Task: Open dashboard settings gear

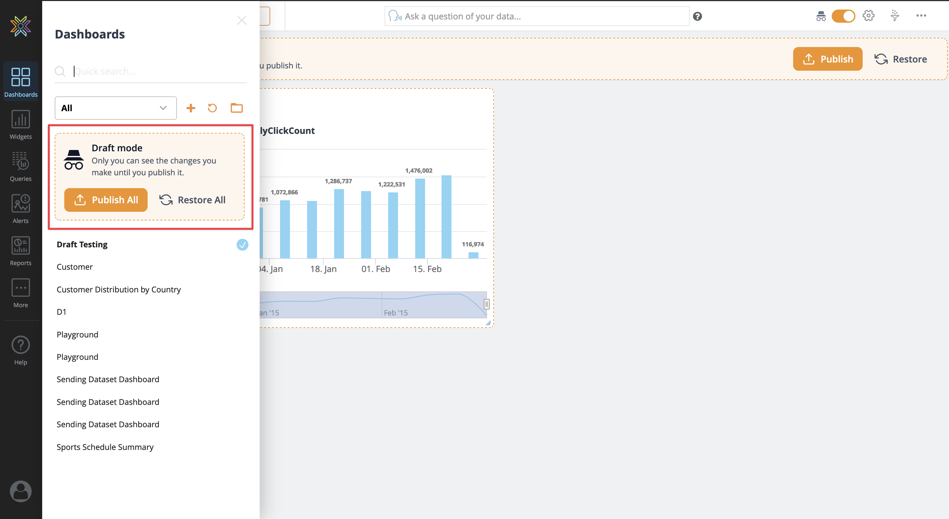Action: 868,16
